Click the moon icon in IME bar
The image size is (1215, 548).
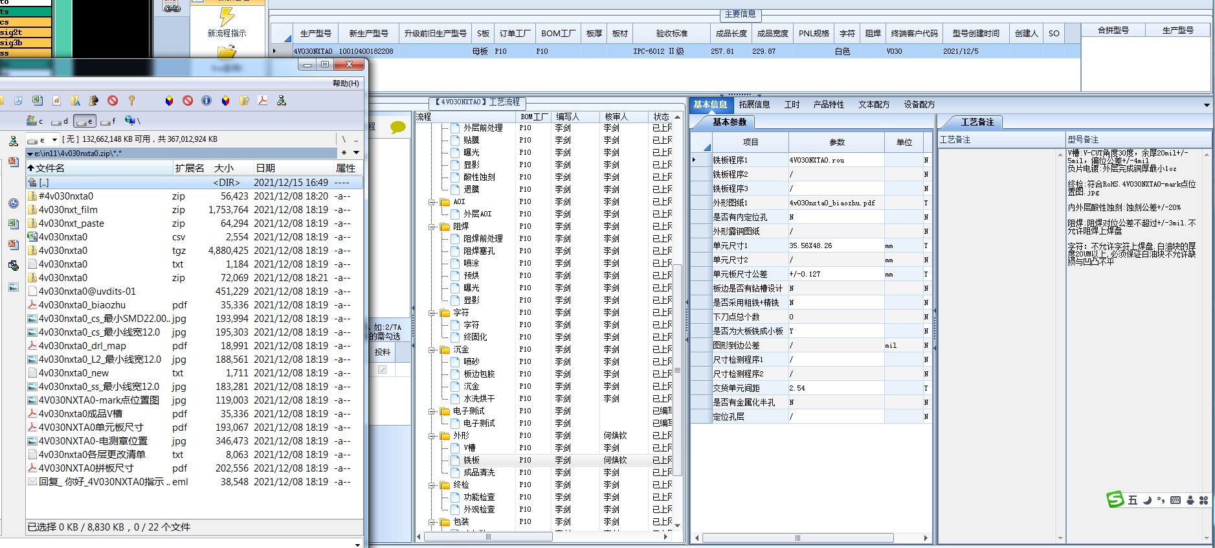coord(1146,500)
